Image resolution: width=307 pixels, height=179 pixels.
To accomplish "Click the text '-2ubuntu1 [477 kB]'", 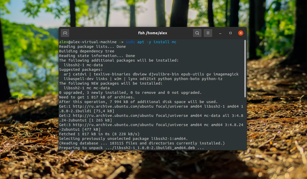I will click(80, 129).
